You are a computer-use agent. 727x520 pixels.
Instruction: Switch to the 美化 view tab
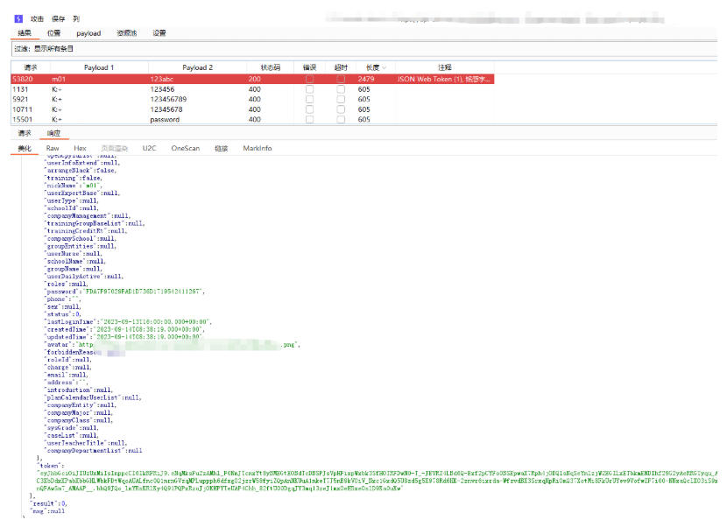[x=25, y=148]
